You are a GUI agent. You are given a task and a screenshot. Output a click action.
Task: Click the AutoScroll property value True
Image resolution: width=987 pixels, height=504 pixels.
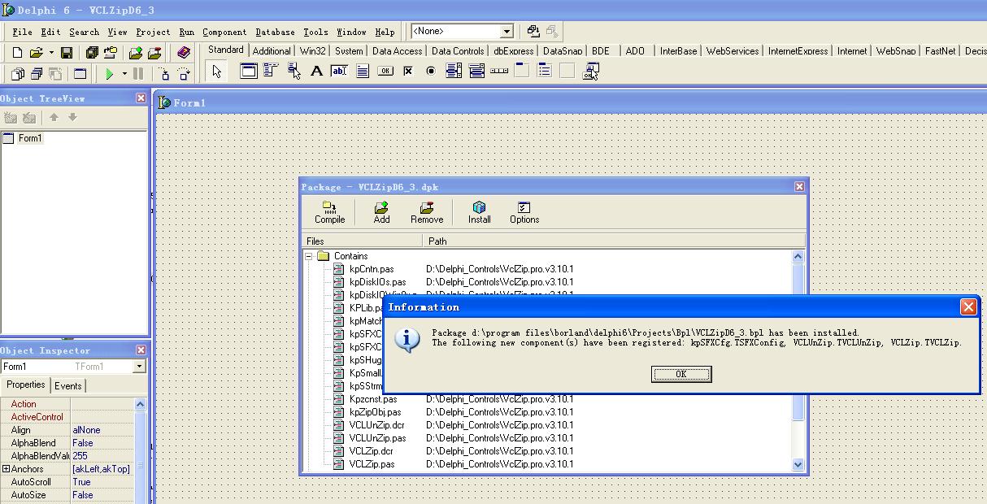pyautogui.click(x=81, y=482)
